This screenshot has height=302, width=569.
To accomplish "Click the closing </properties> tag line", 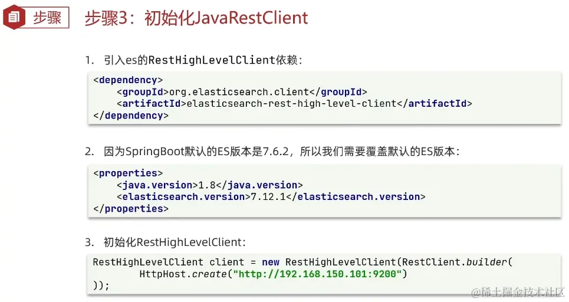I will click(131, 209).
